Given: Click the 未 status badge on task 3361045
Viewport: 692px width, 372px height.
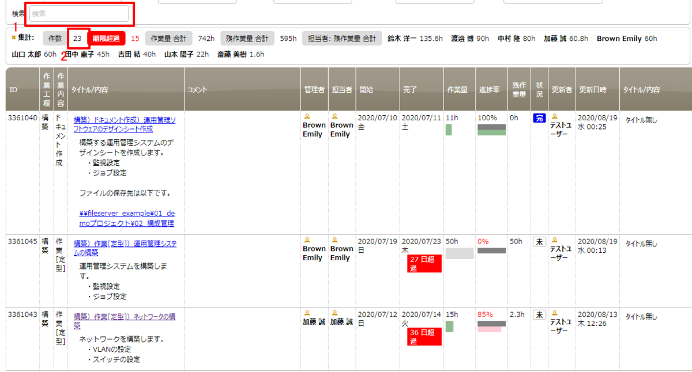Looking at the screenshot, I should 539,241.
